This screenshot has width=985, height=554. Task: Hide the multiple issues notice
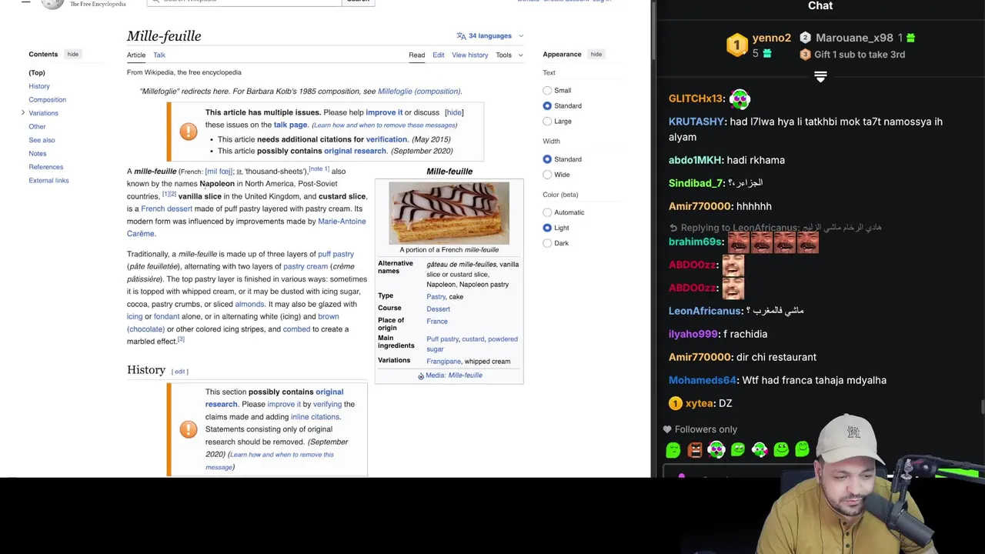pyautogui.click(x=454, y=112)
